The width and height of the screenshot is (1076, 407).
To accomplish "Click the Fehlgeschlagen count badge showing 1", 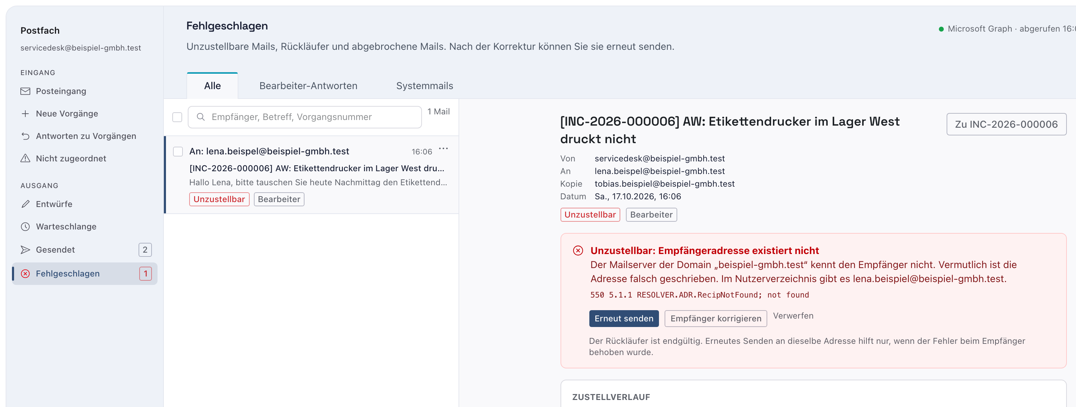I will tap(145, 274).
